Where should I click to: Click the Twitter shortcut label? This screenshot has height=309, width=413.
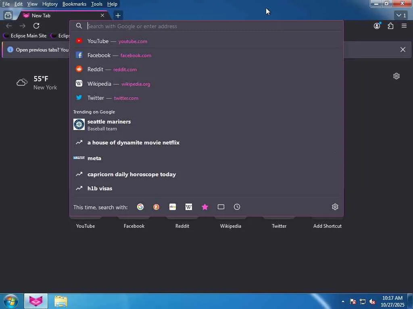tap(279, 226)
